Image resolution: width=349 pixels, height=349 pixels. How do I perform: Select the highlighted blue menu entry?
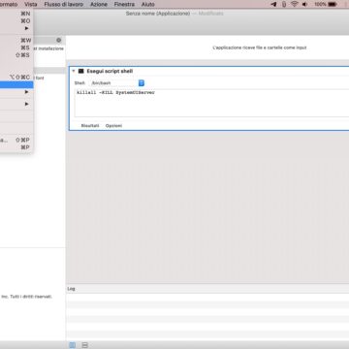[16, 84]
